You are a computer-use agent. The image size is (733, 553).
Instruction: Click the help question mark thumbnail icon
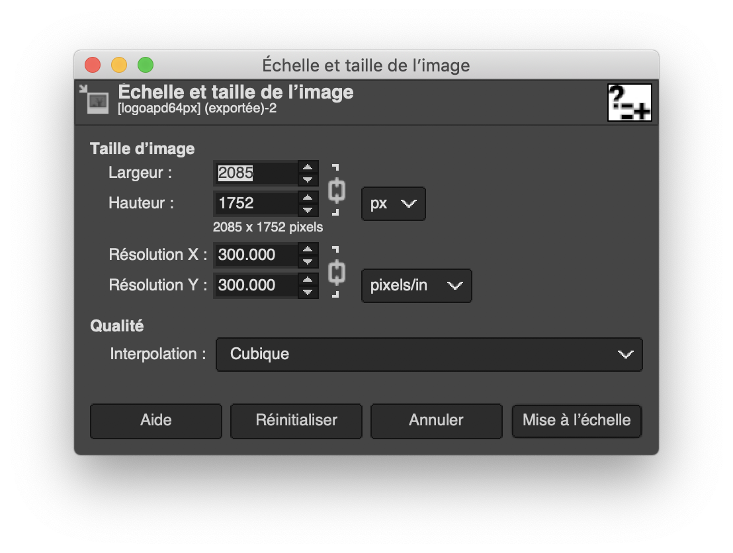tap(629, 103)
